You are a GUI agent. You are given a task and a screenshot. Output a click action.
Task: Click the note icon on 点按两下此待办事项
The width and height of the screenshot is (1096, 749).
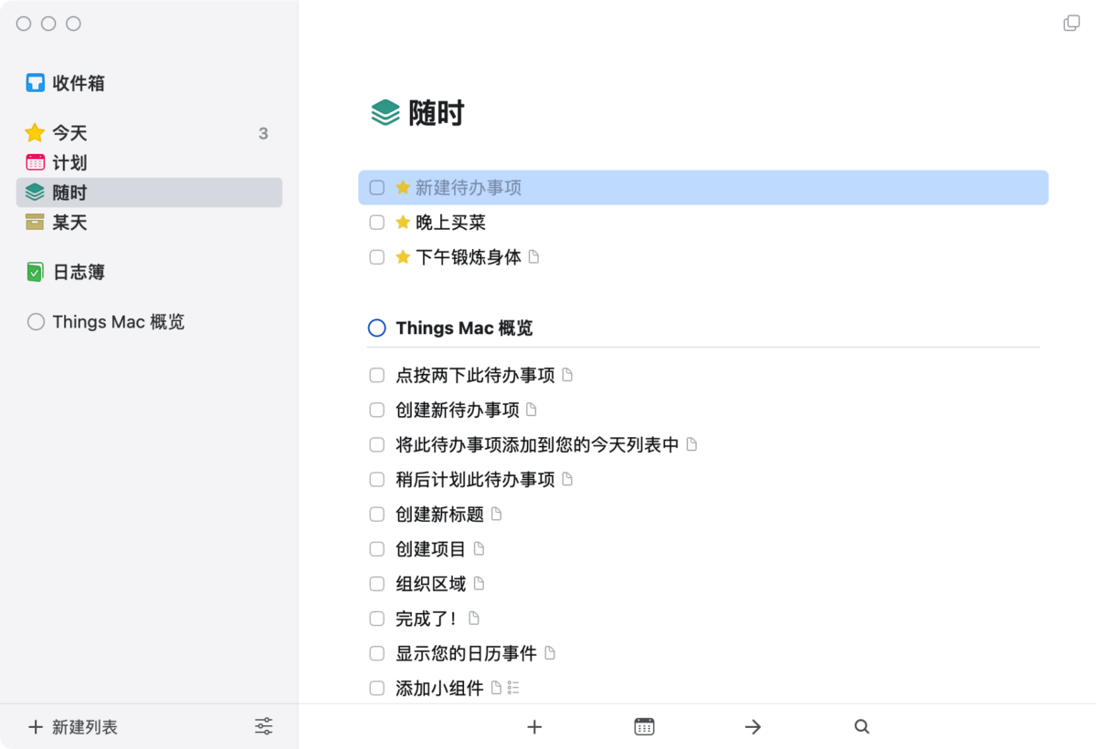point(567,375)
